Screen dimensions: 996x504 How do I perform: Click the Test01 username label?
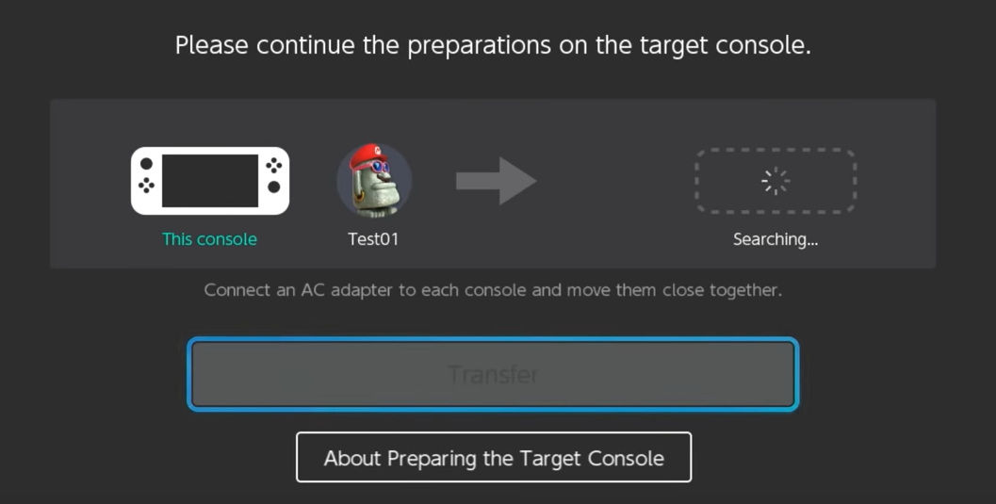(x=373, y=239)
